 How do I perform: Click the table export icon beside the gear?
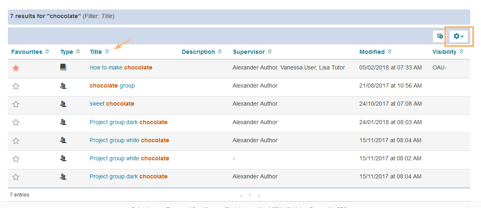coord(440,36)
